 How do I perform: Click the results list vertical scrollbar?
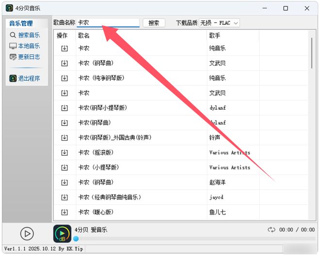click(x=311, y=53)
